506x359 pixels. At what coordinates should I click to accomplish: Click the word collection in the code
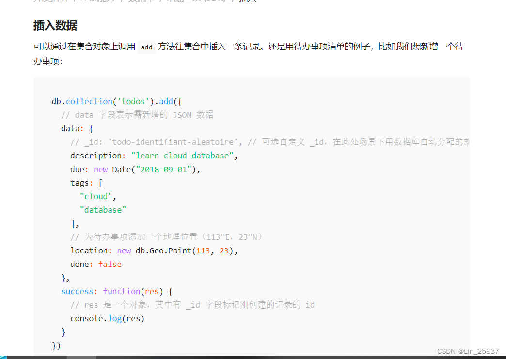pyautogui.click(x=89, y=101)
